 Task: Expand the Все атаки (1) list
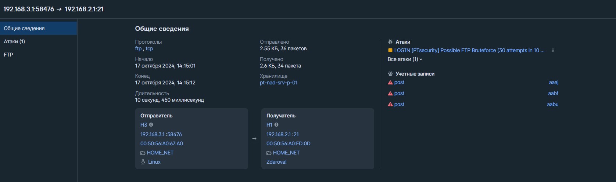[x=405, y=59]
